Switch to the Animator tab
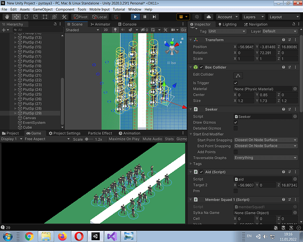Image resolution: width=303 pixels, height=242 pixels. (x=100, y=24)
